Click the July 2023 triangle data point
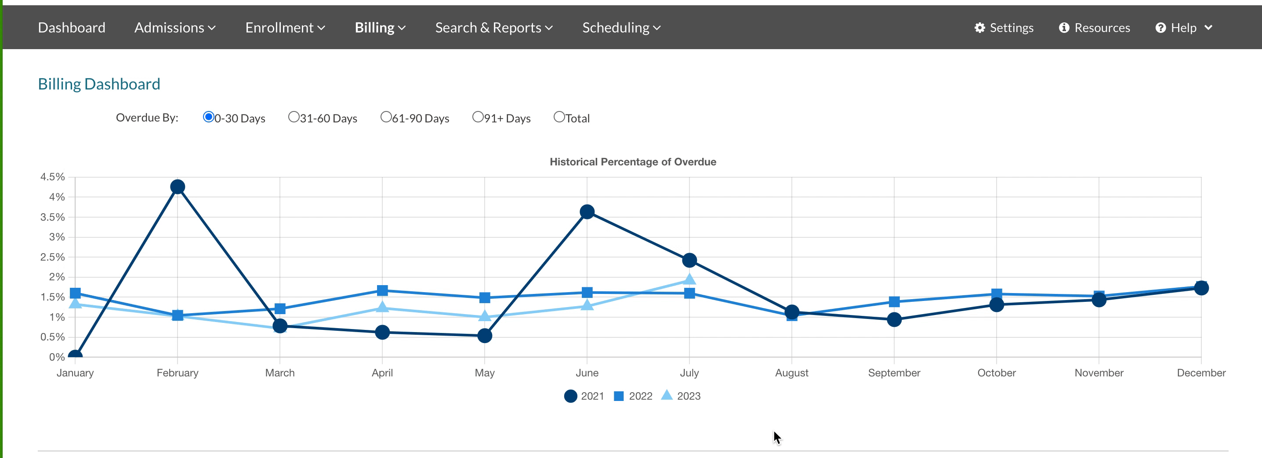 [689, 279]
